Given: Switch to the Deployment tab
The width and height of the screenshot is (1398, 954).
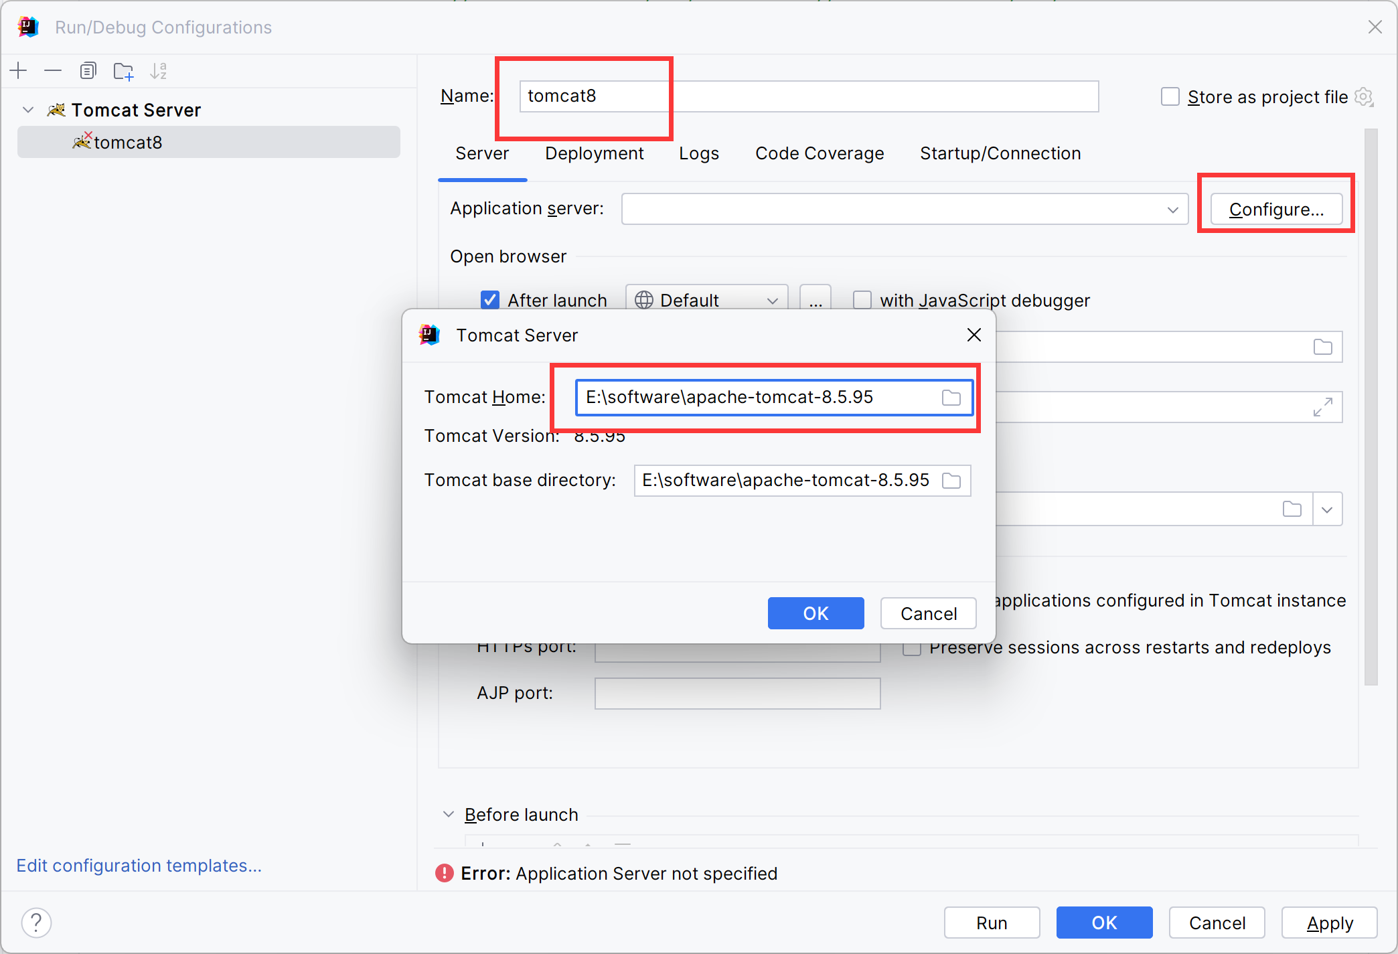Looking at the screenshot, I should point(594,153).
